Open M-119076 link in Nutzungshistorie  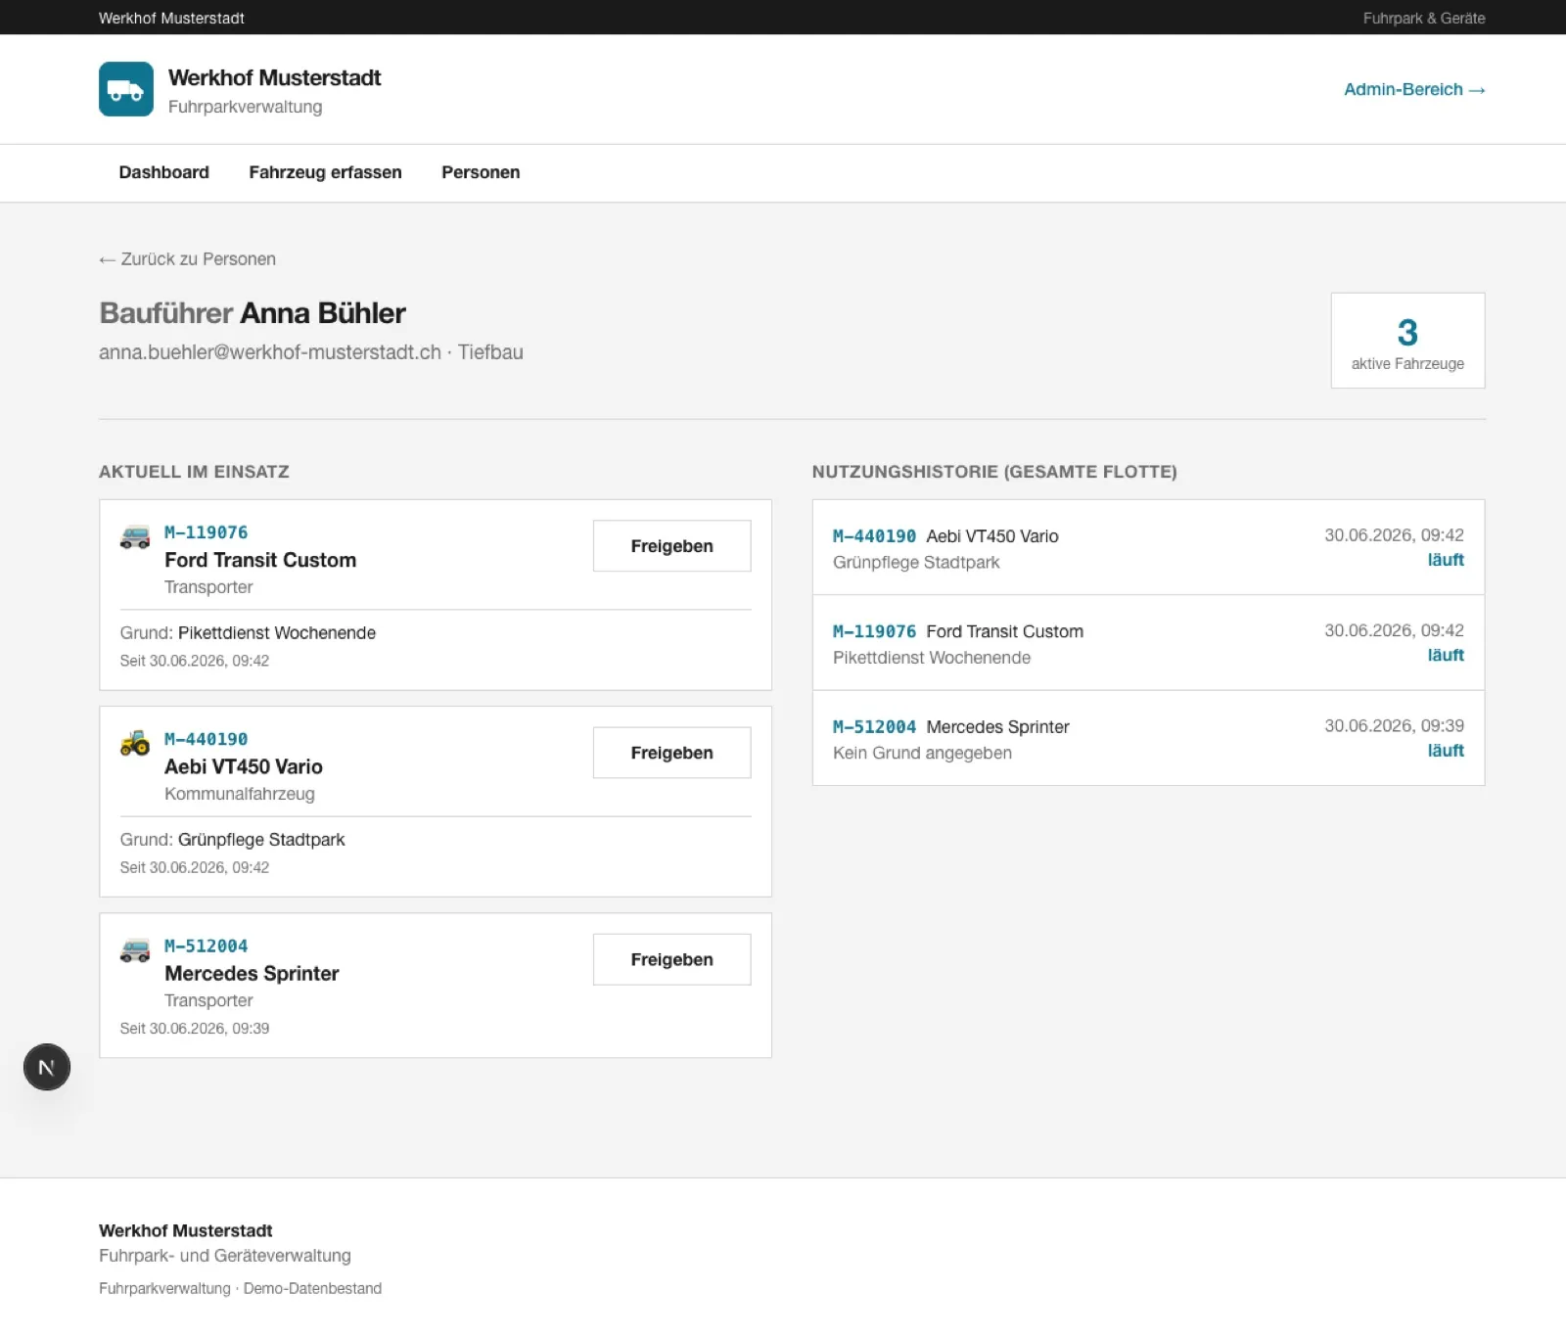coord(874,631)
